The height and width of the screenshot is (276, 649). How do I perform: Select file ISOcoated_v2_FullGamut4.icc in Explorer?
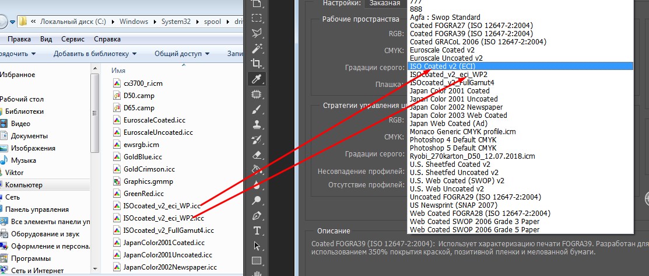pos(169,230)
